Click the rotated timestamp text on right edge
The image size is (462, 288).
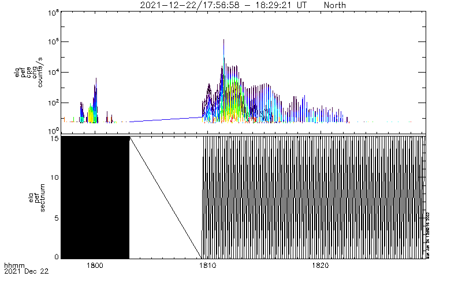[x=428, y=236]
